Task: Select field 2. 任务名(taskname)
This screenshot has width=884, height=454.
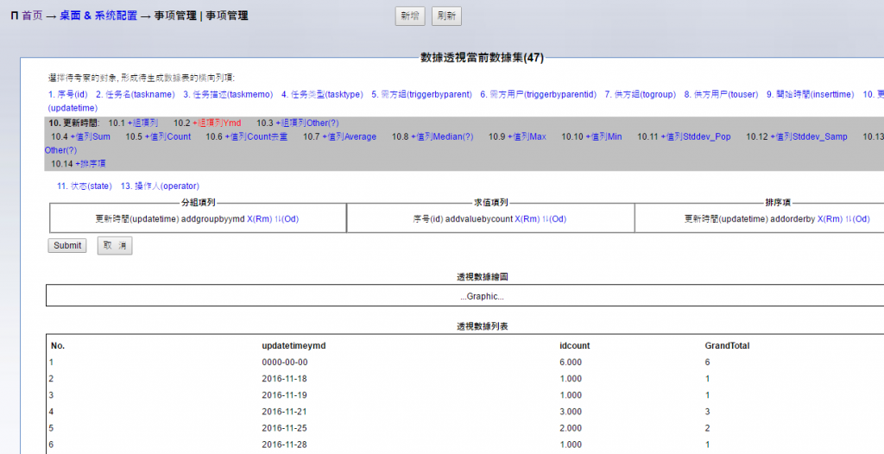Action: coord(135,94)
